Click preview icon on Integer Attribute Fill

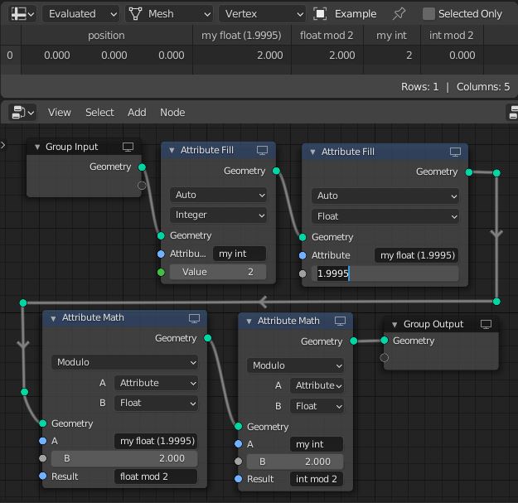coord(262,150)
